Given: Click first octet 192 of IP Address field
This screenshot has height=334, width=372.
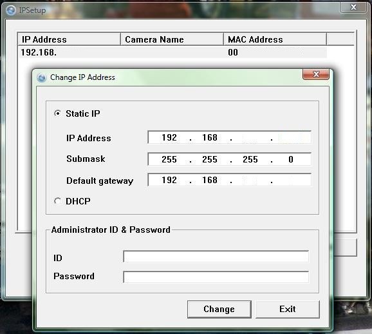Looking at the screenshot, I should [x=169, y=137].
